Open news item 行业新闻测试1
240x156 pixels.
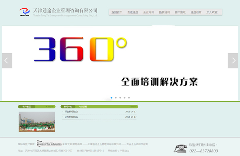71,112
